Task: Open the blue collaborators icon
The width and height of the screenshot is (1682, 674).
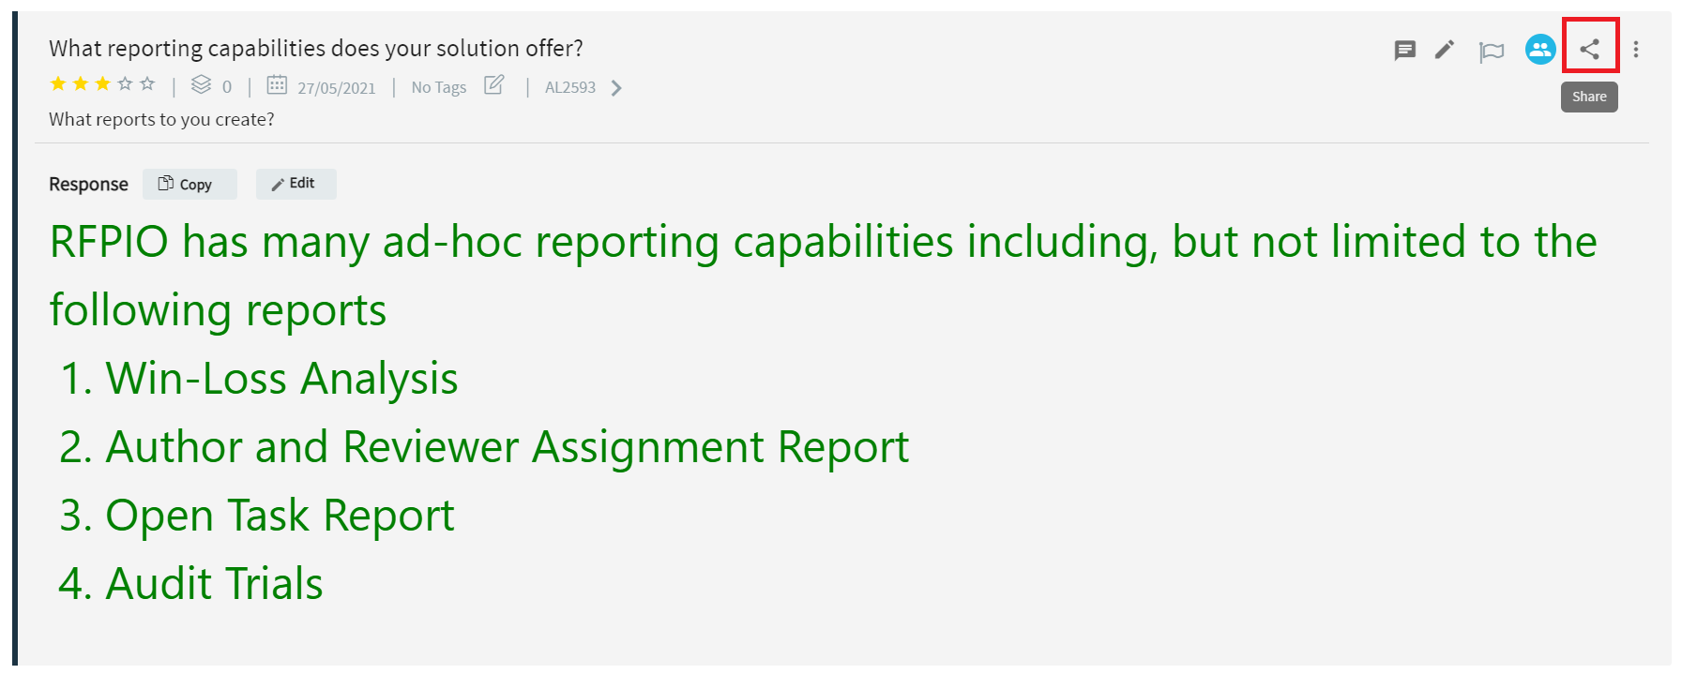Action: [1540, 50]
